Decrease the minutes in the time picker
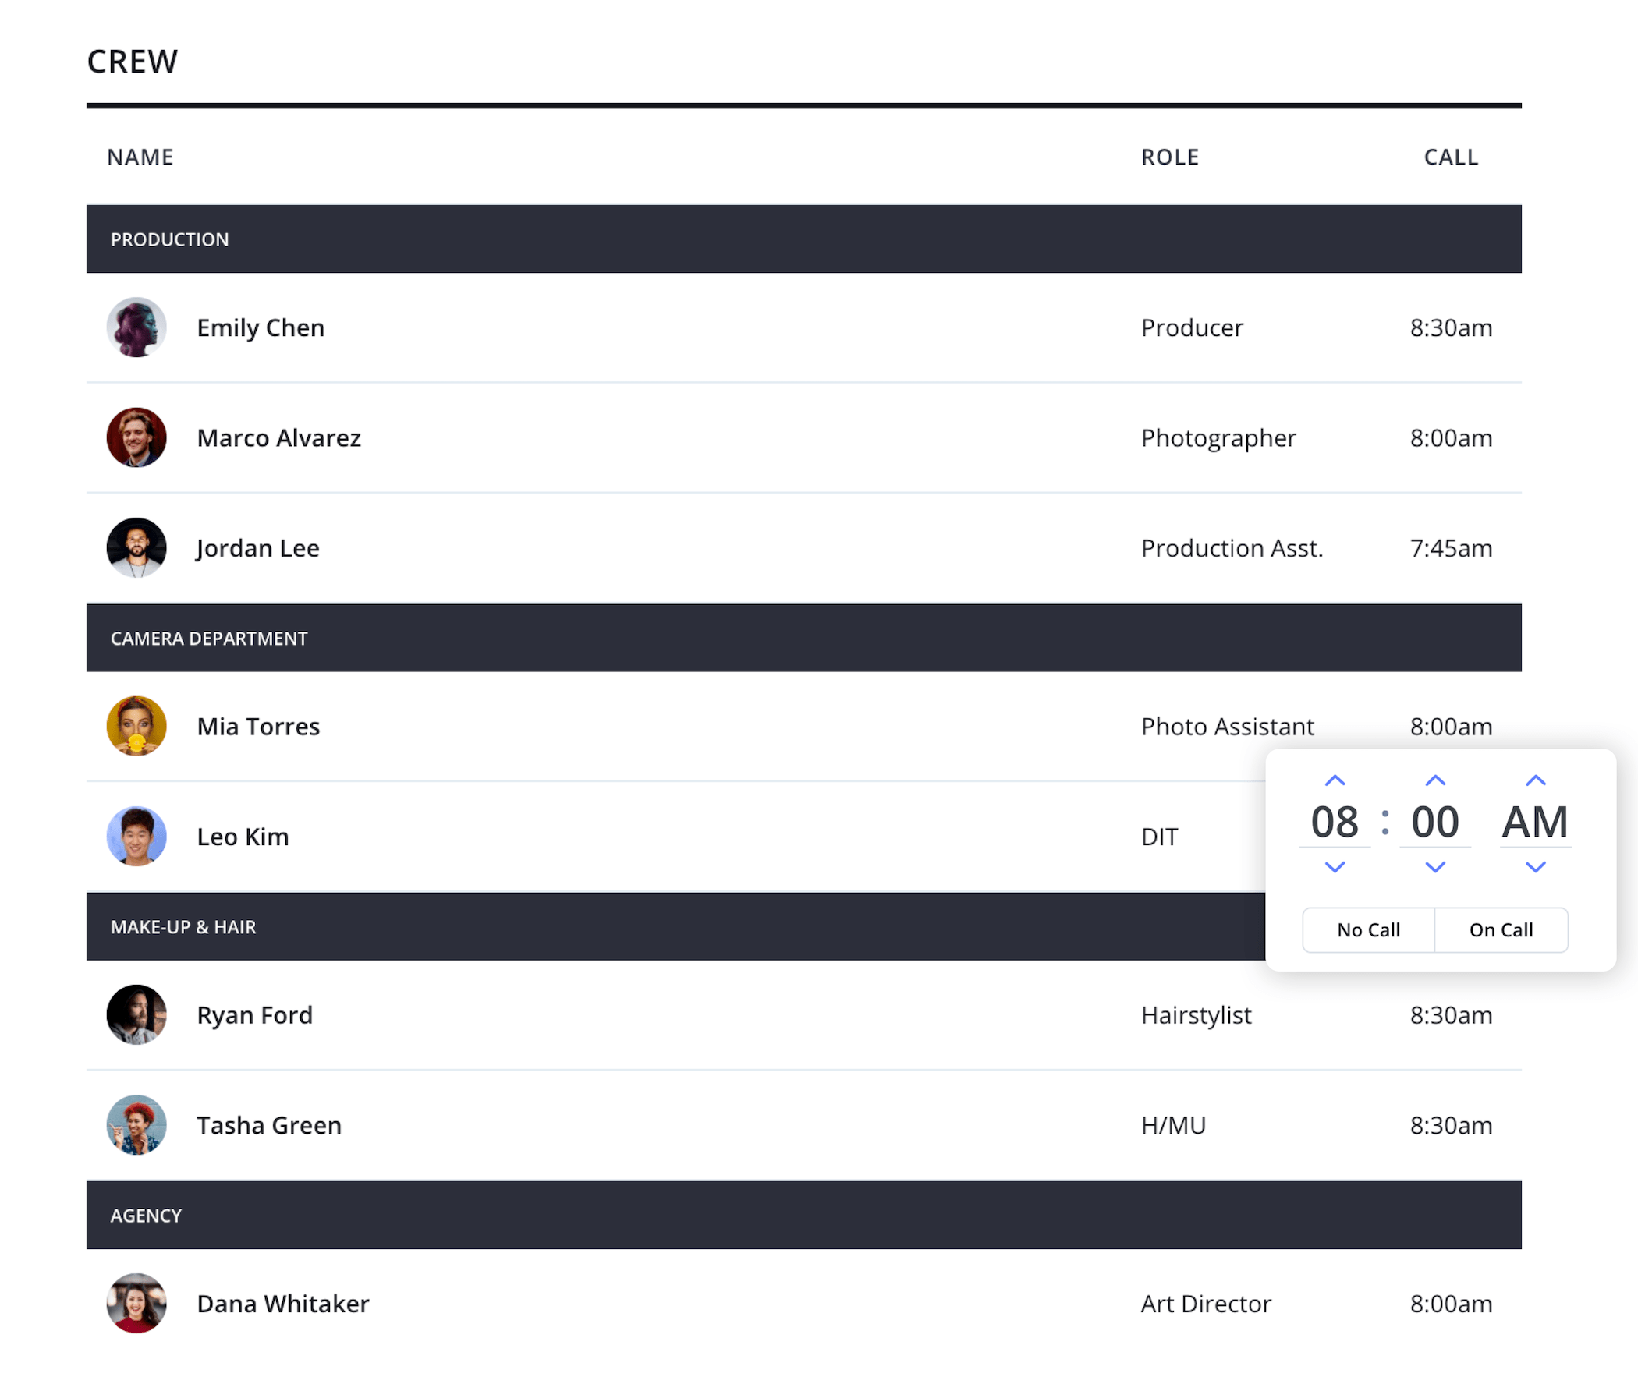This screenshot has width=1638, height=1398. click(1435, 866)
